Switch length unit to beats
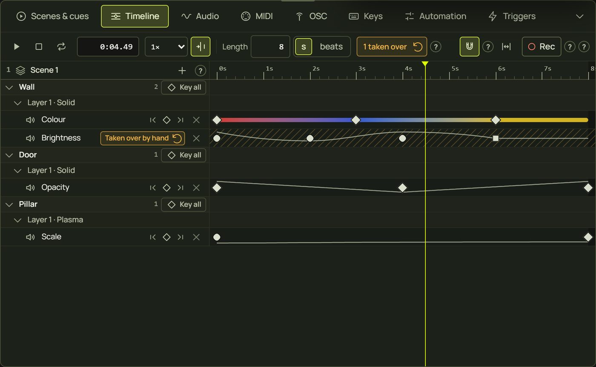 [331, 47]
